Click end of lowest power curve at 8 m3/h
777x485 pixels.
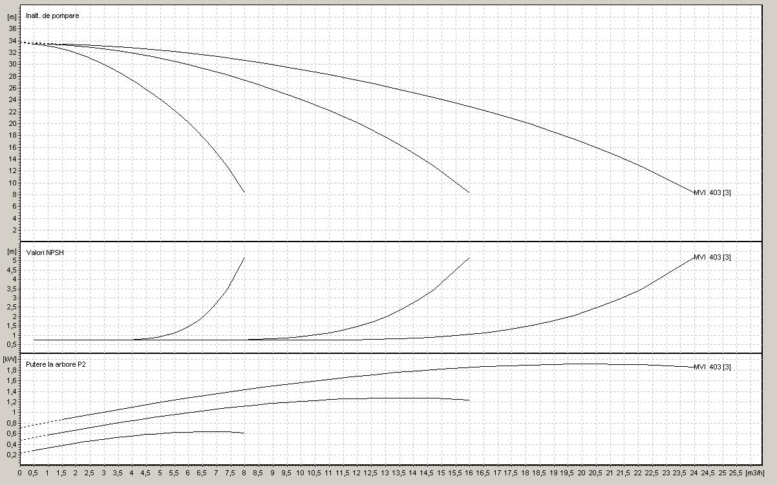point(244,433)
